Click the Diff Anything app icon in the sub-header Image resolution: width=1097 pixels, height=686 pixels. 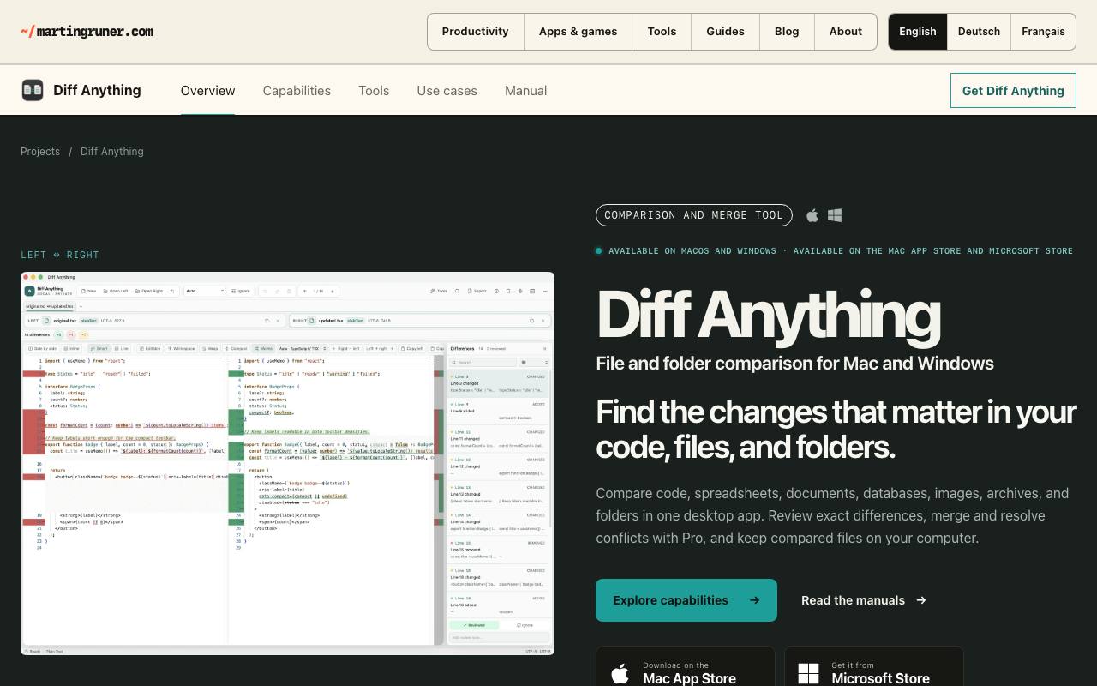[x=33, y=90]
